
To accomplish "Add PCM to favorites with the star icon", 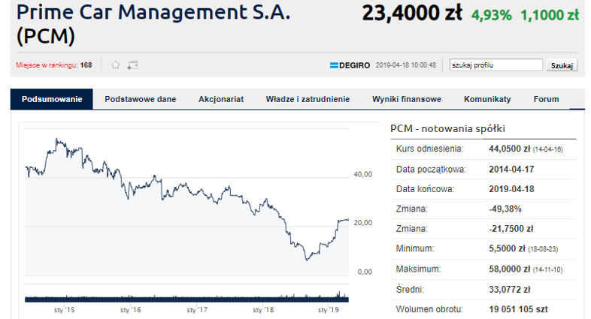I will point(116,65).
